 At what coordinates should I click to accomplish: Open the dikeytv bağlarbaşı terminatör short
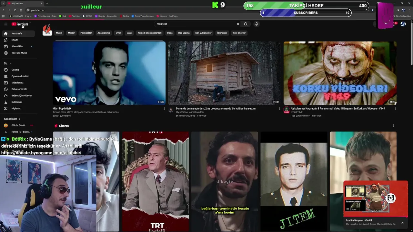[225, 181]
